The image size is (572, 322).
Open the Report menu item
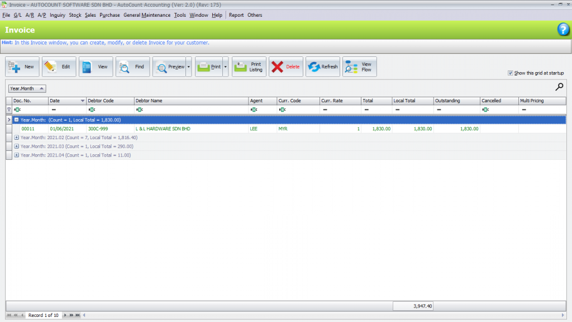[x=237, y=15]
